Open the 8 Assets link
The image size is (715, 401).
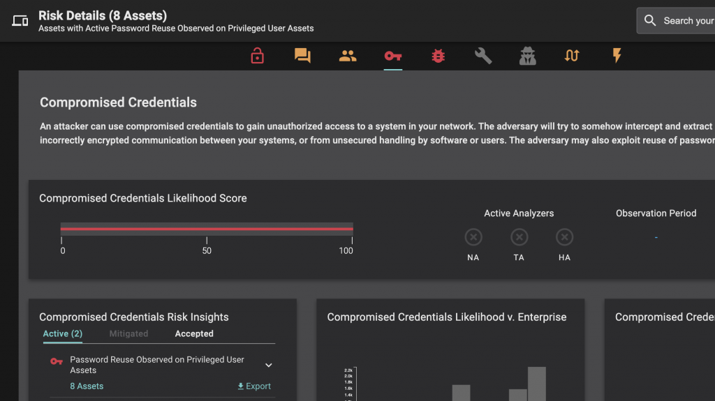(x=87, y=386)
